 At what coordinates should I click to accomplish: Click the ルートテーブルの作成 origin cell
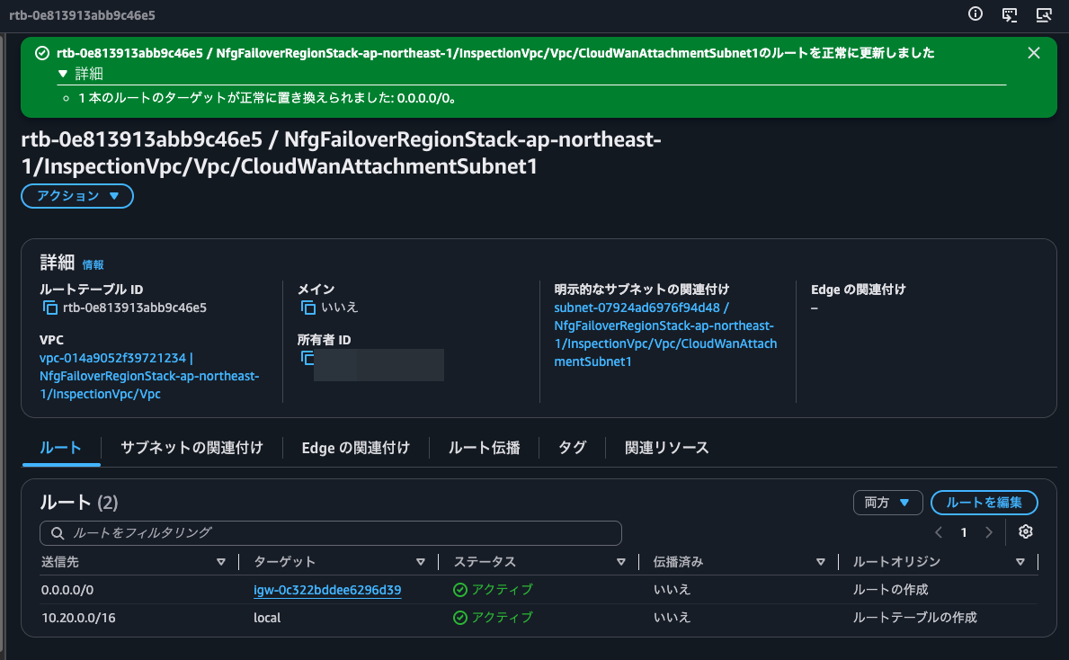coord(915,618)
